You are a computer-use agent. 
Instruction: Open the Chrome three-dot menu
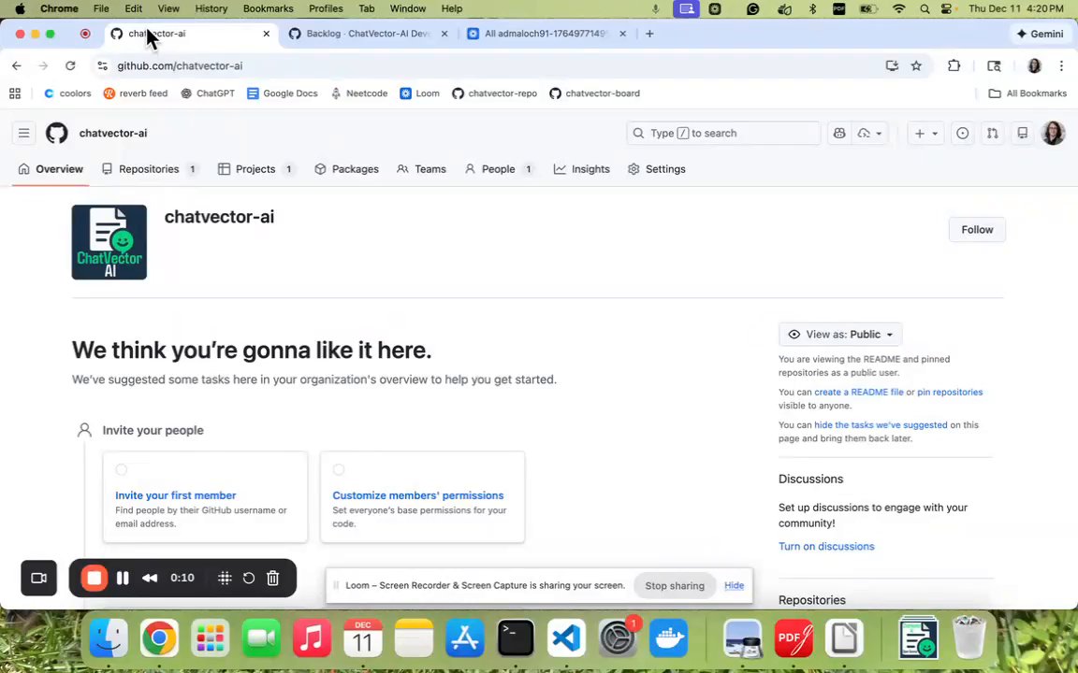coord(1061,66)
